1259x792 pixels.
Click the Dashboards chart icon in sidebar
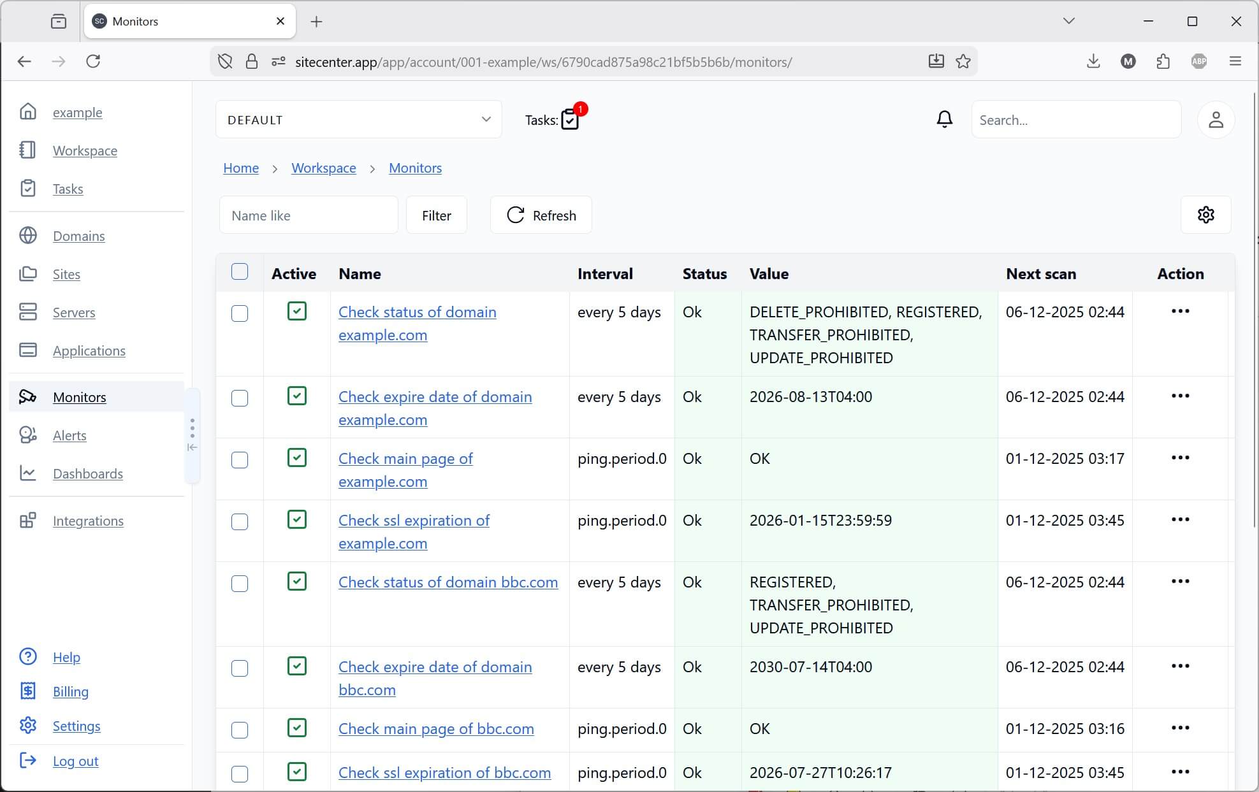(x=28, y=473)
